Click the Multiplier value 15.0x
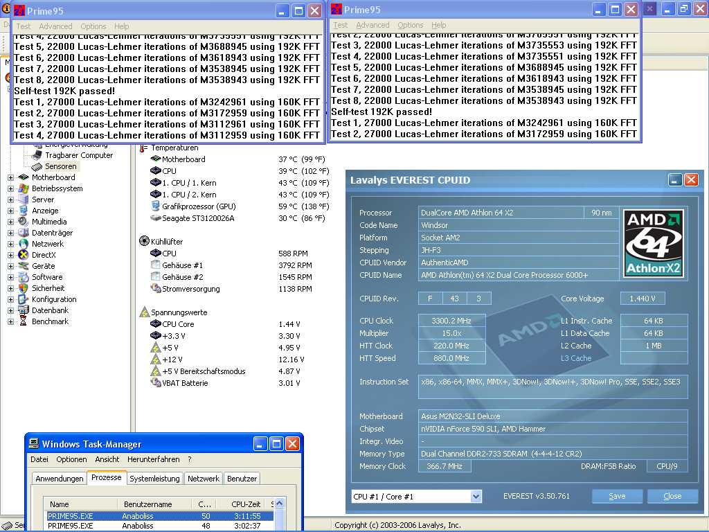 pyautogui.click(x=451, y=333)
